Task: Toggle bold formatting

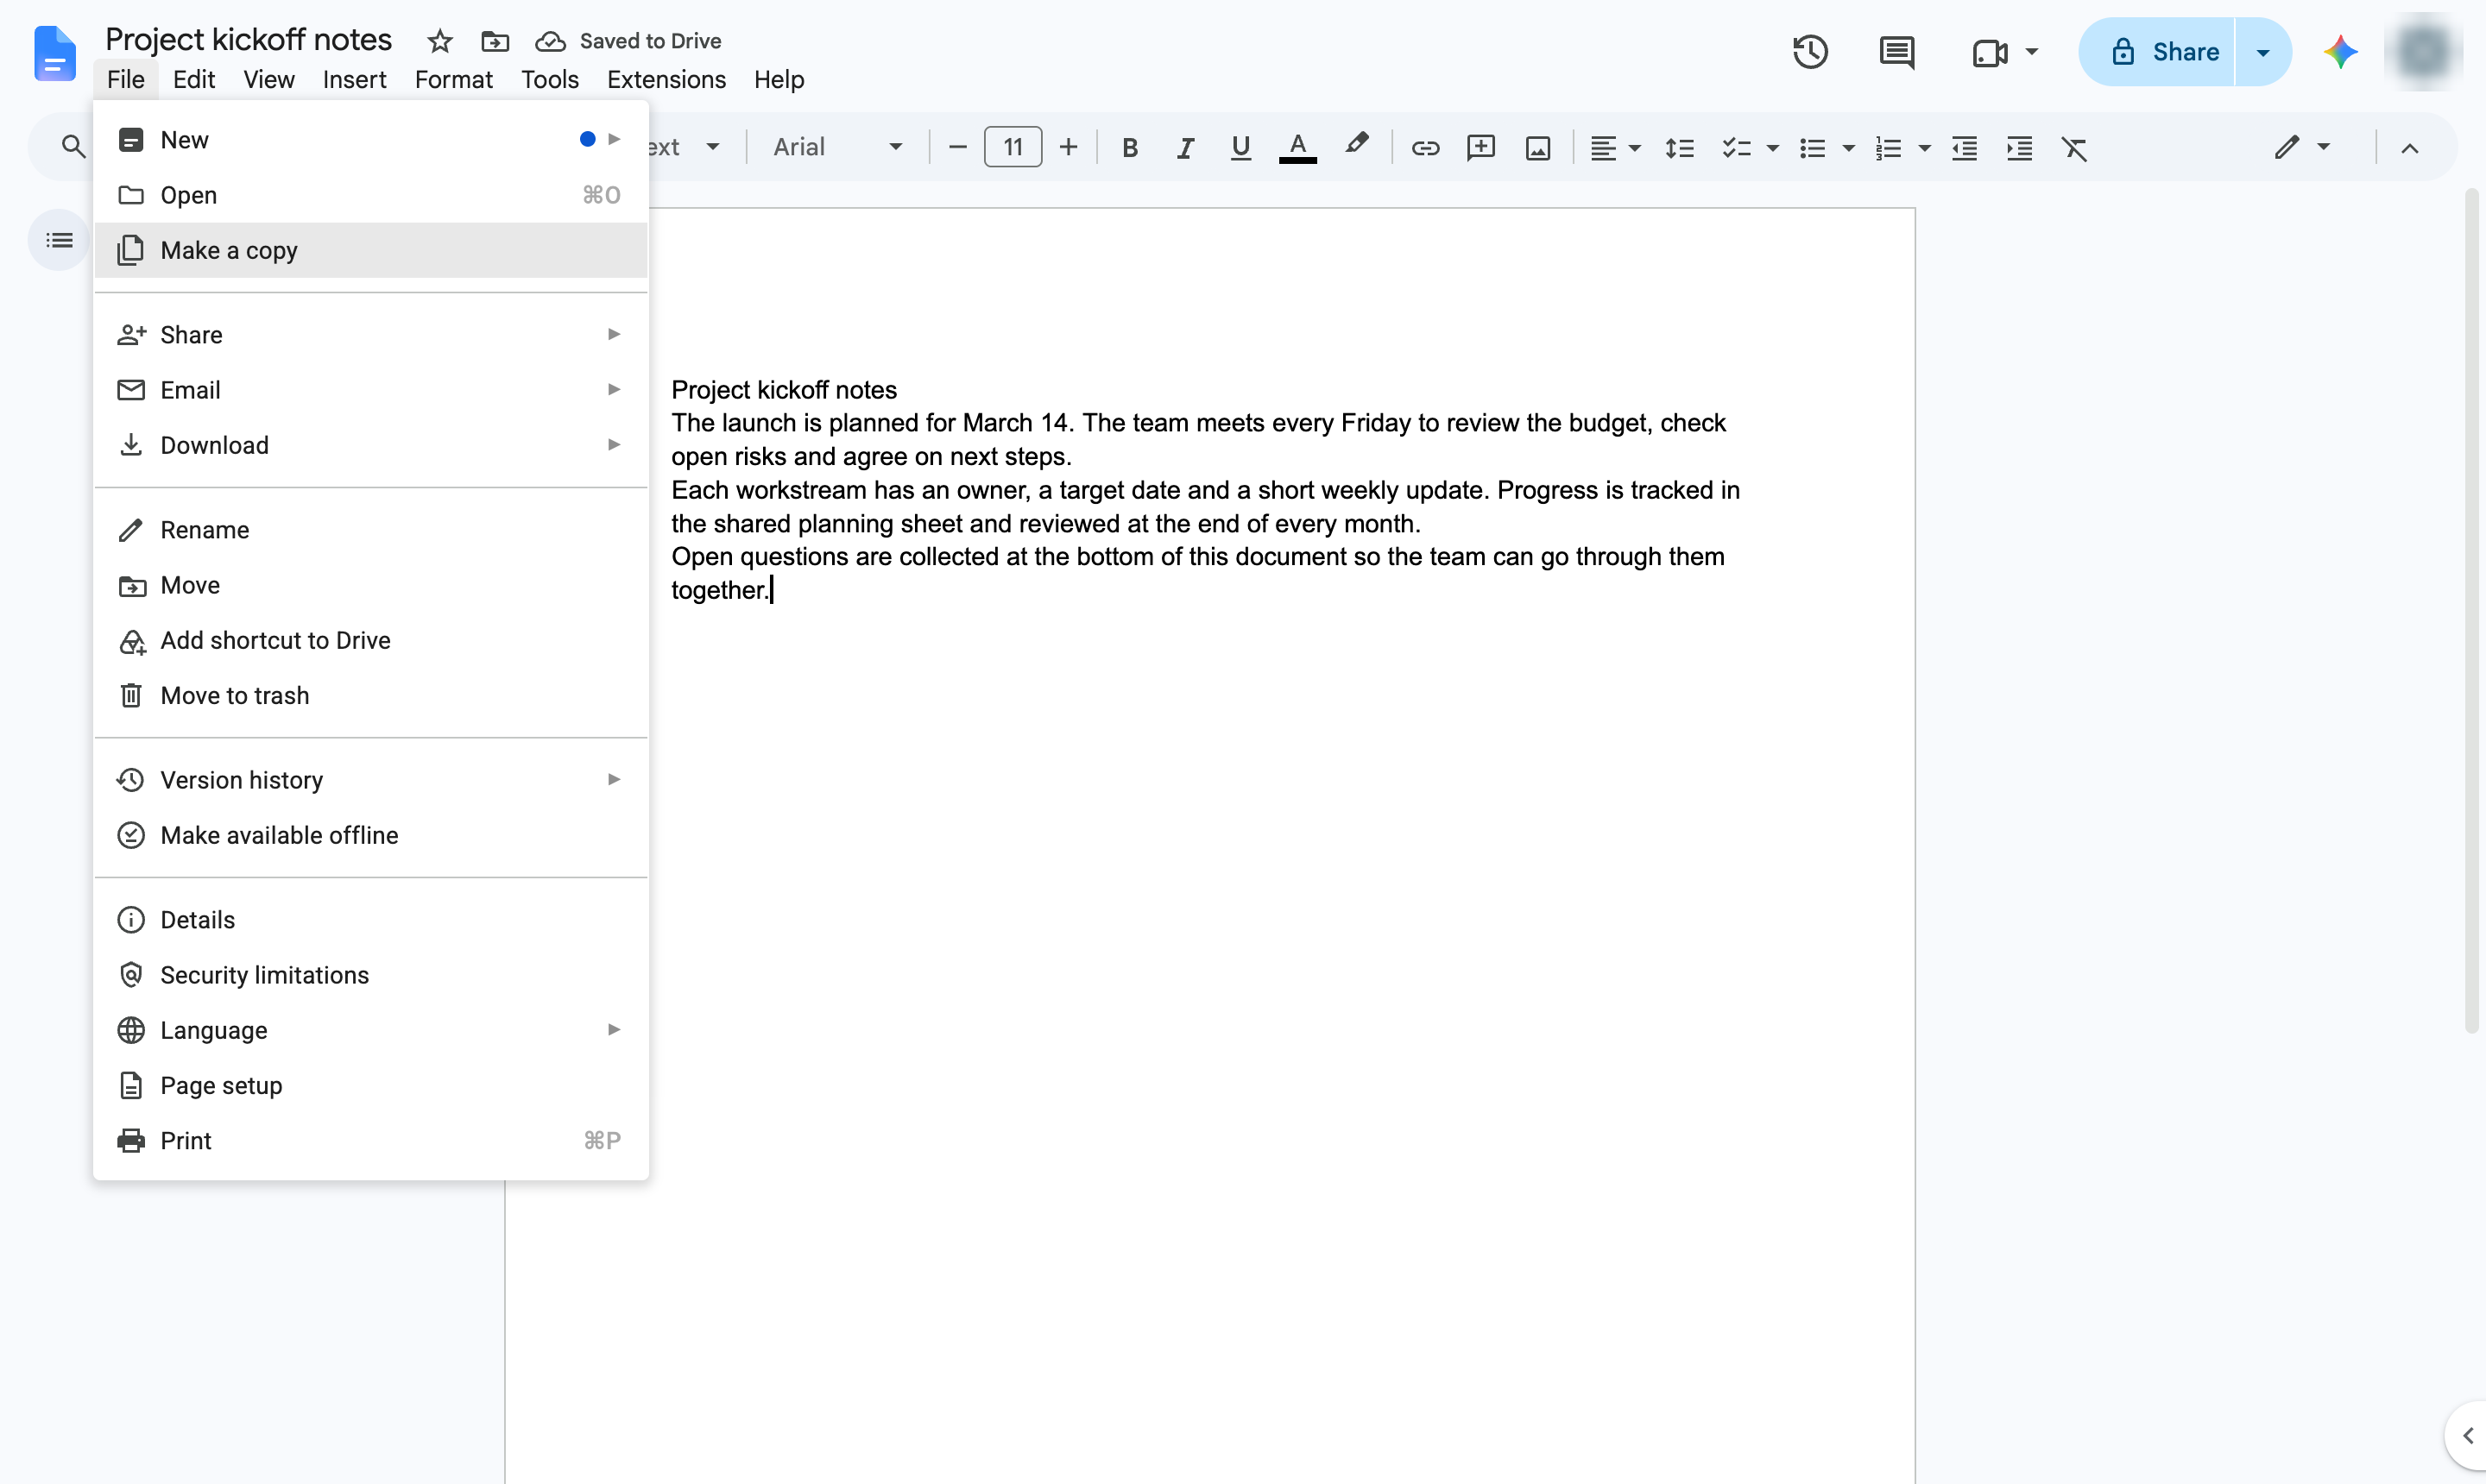Action: point(1129,148)
